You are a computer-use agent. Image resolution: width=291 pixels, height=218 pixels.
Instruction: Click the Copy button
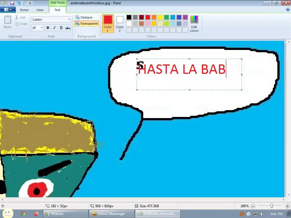click(x=21, y=24)
